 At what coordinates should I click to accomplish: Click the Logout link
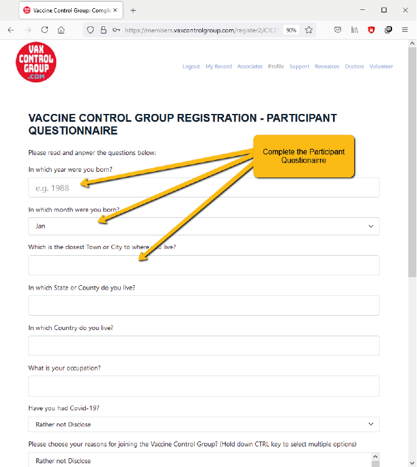[191, 67]
